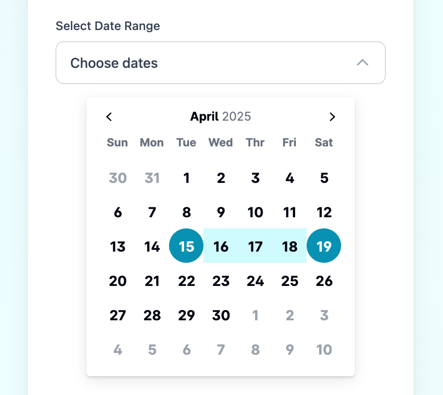Select grayed-out May 4 date
This screenshot has height=395, width=443.
point(117,349)
